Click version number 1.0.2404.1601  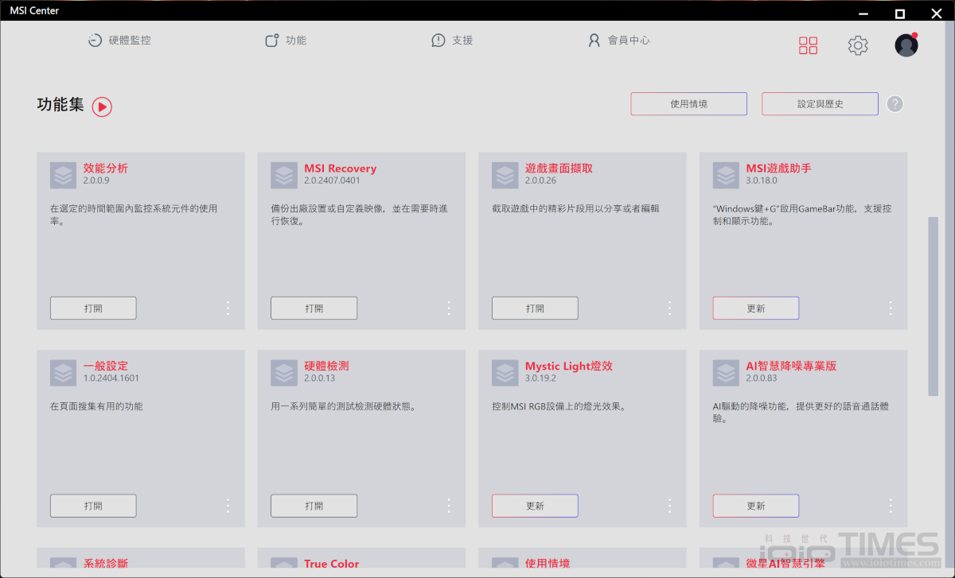click(x=111, y=378)
